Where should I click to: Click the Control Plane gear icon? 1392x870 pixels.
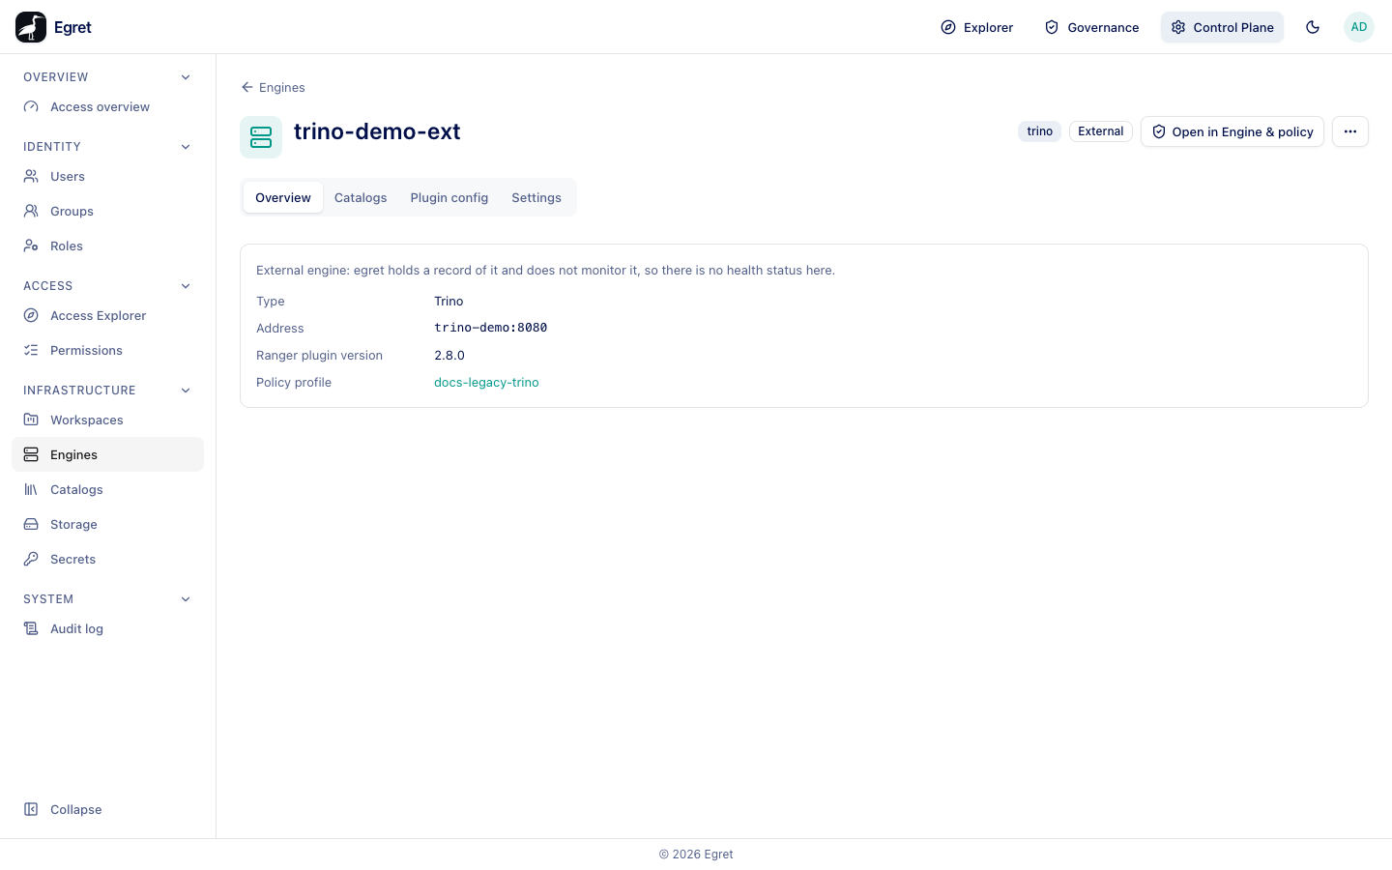tap(1178, 27)
